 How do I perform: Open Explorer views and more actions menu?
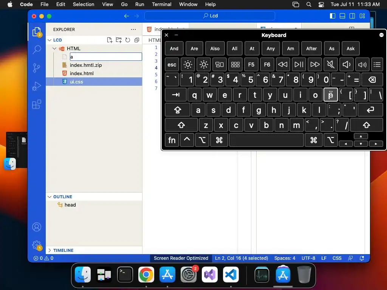[133, 29]
